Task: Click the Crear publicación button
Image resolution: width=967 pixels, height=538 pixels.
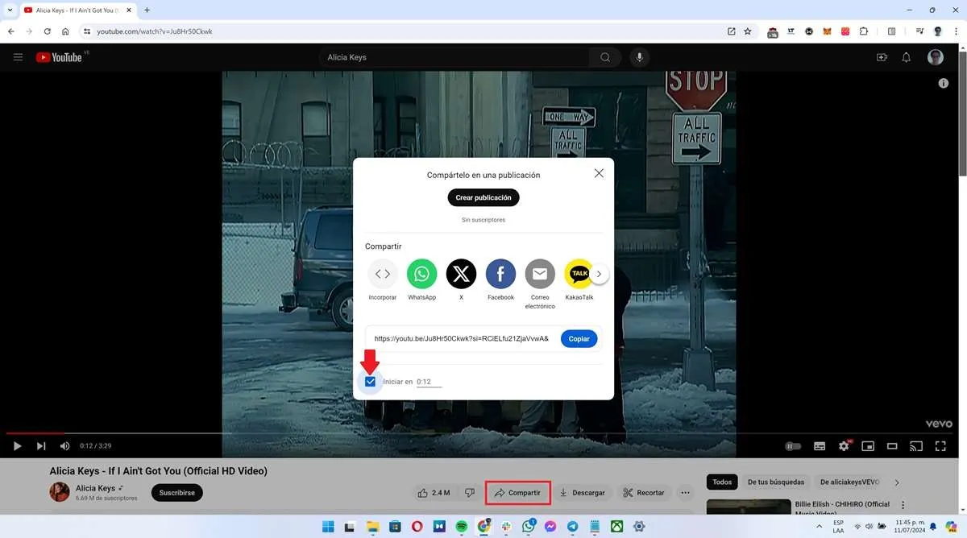Action: click(x=483, y=197)
